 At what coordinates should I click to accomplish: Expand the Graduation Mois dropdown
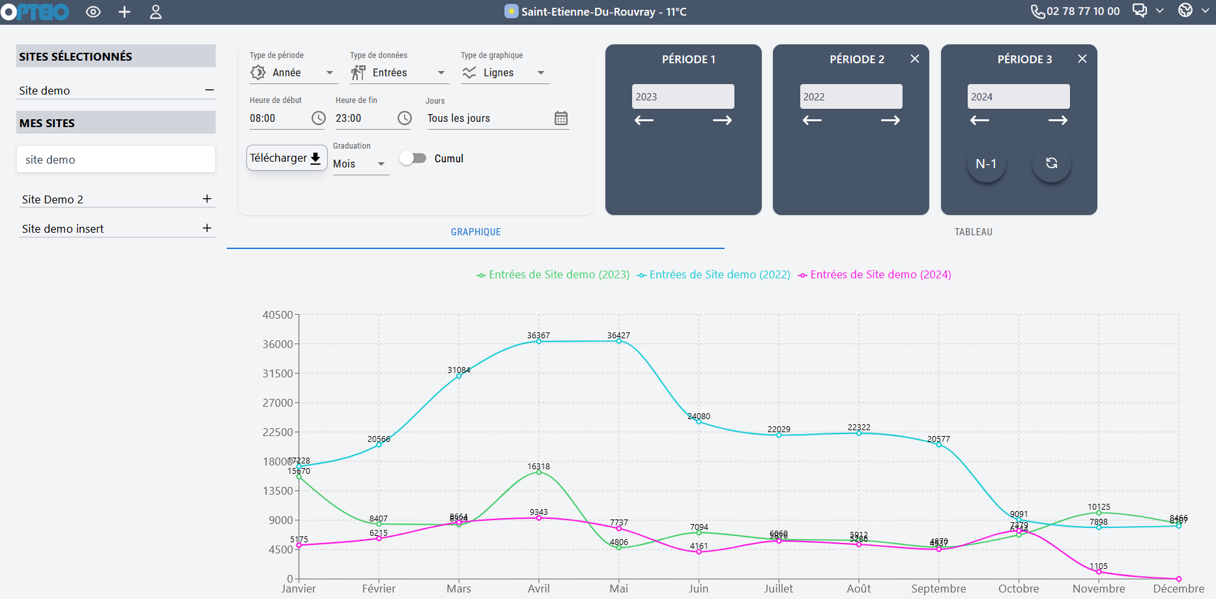360,164
